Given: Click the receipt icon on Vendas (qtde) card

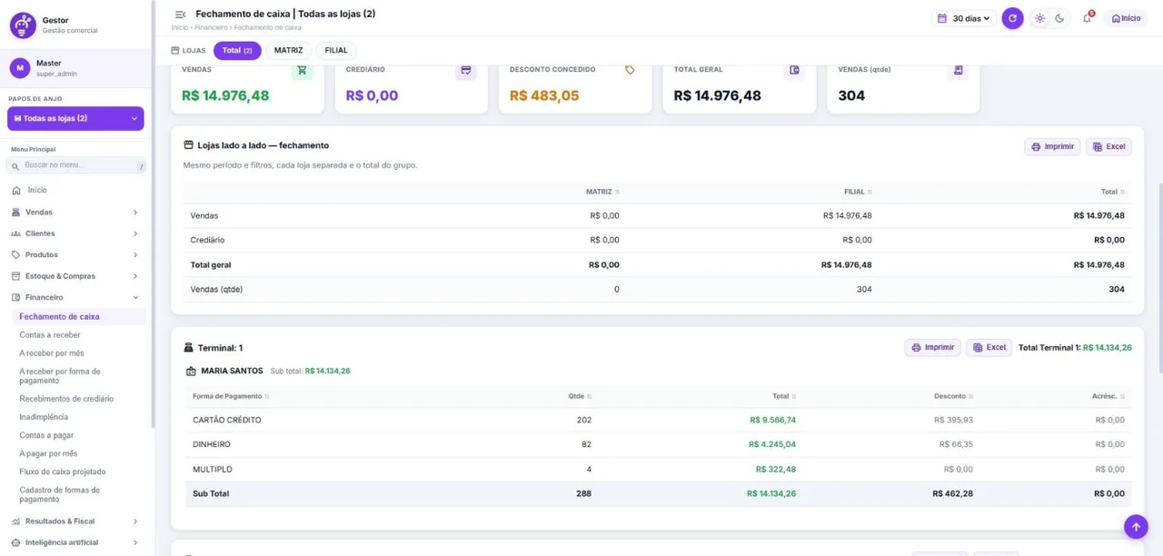Looking at the screenshot, I should (958, 70).
